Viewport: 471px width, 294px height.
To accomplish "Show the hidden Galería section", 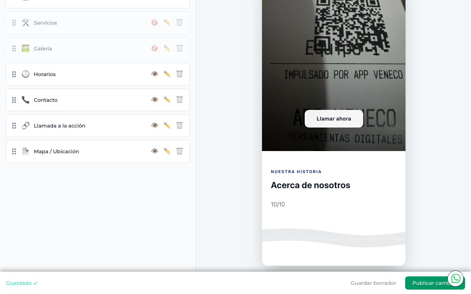I will (x=155, y=48).
